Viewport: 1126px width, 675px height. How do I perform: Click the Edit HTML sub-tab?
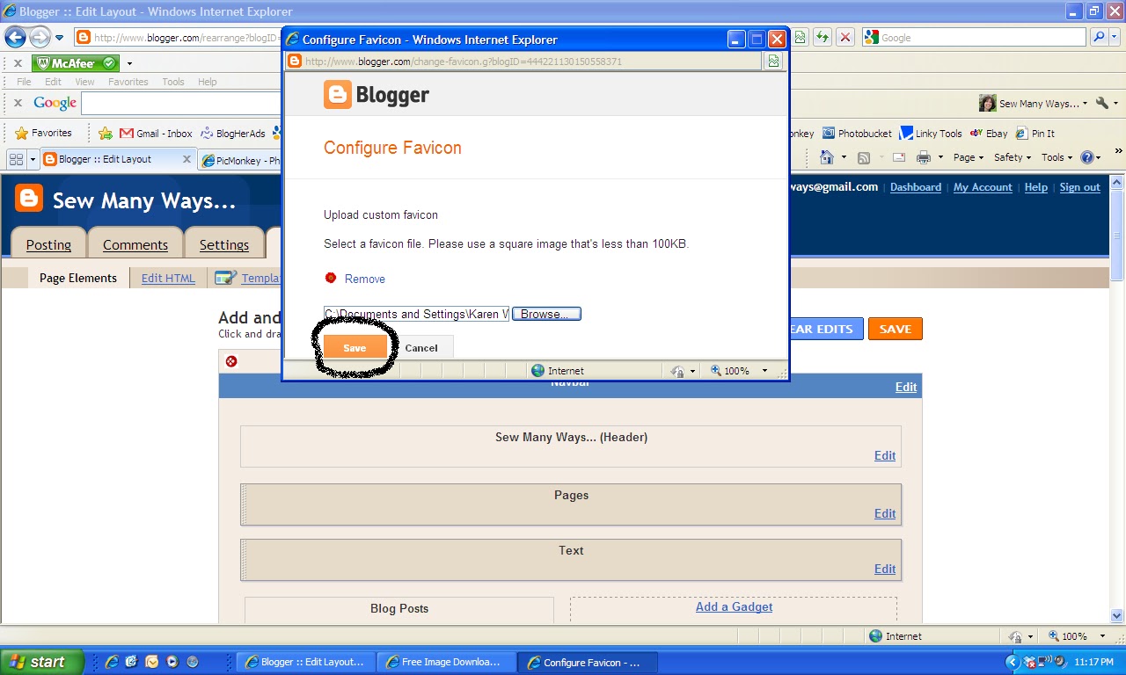click(168, 278)
